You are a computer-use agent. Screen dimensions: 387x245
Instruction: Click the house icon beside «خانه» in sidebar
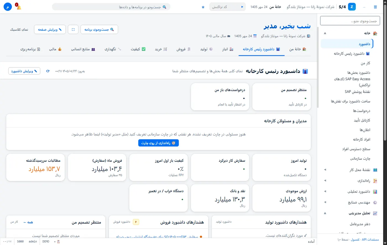[375, 33]
